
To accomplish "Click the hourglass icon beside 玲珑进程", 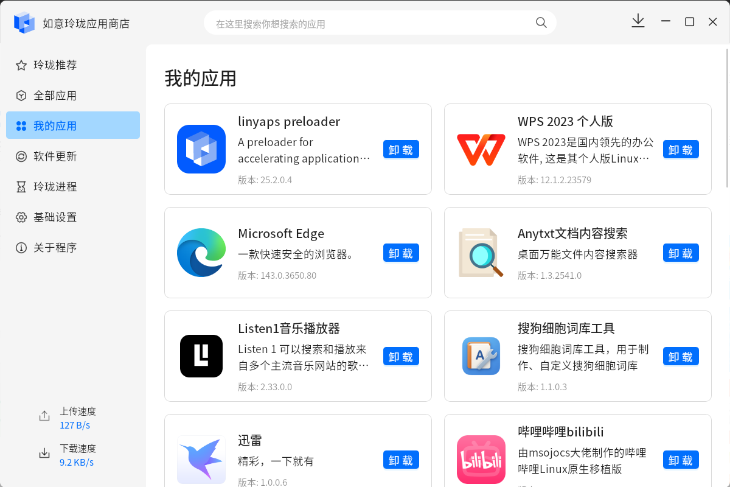I will point(21,187).
